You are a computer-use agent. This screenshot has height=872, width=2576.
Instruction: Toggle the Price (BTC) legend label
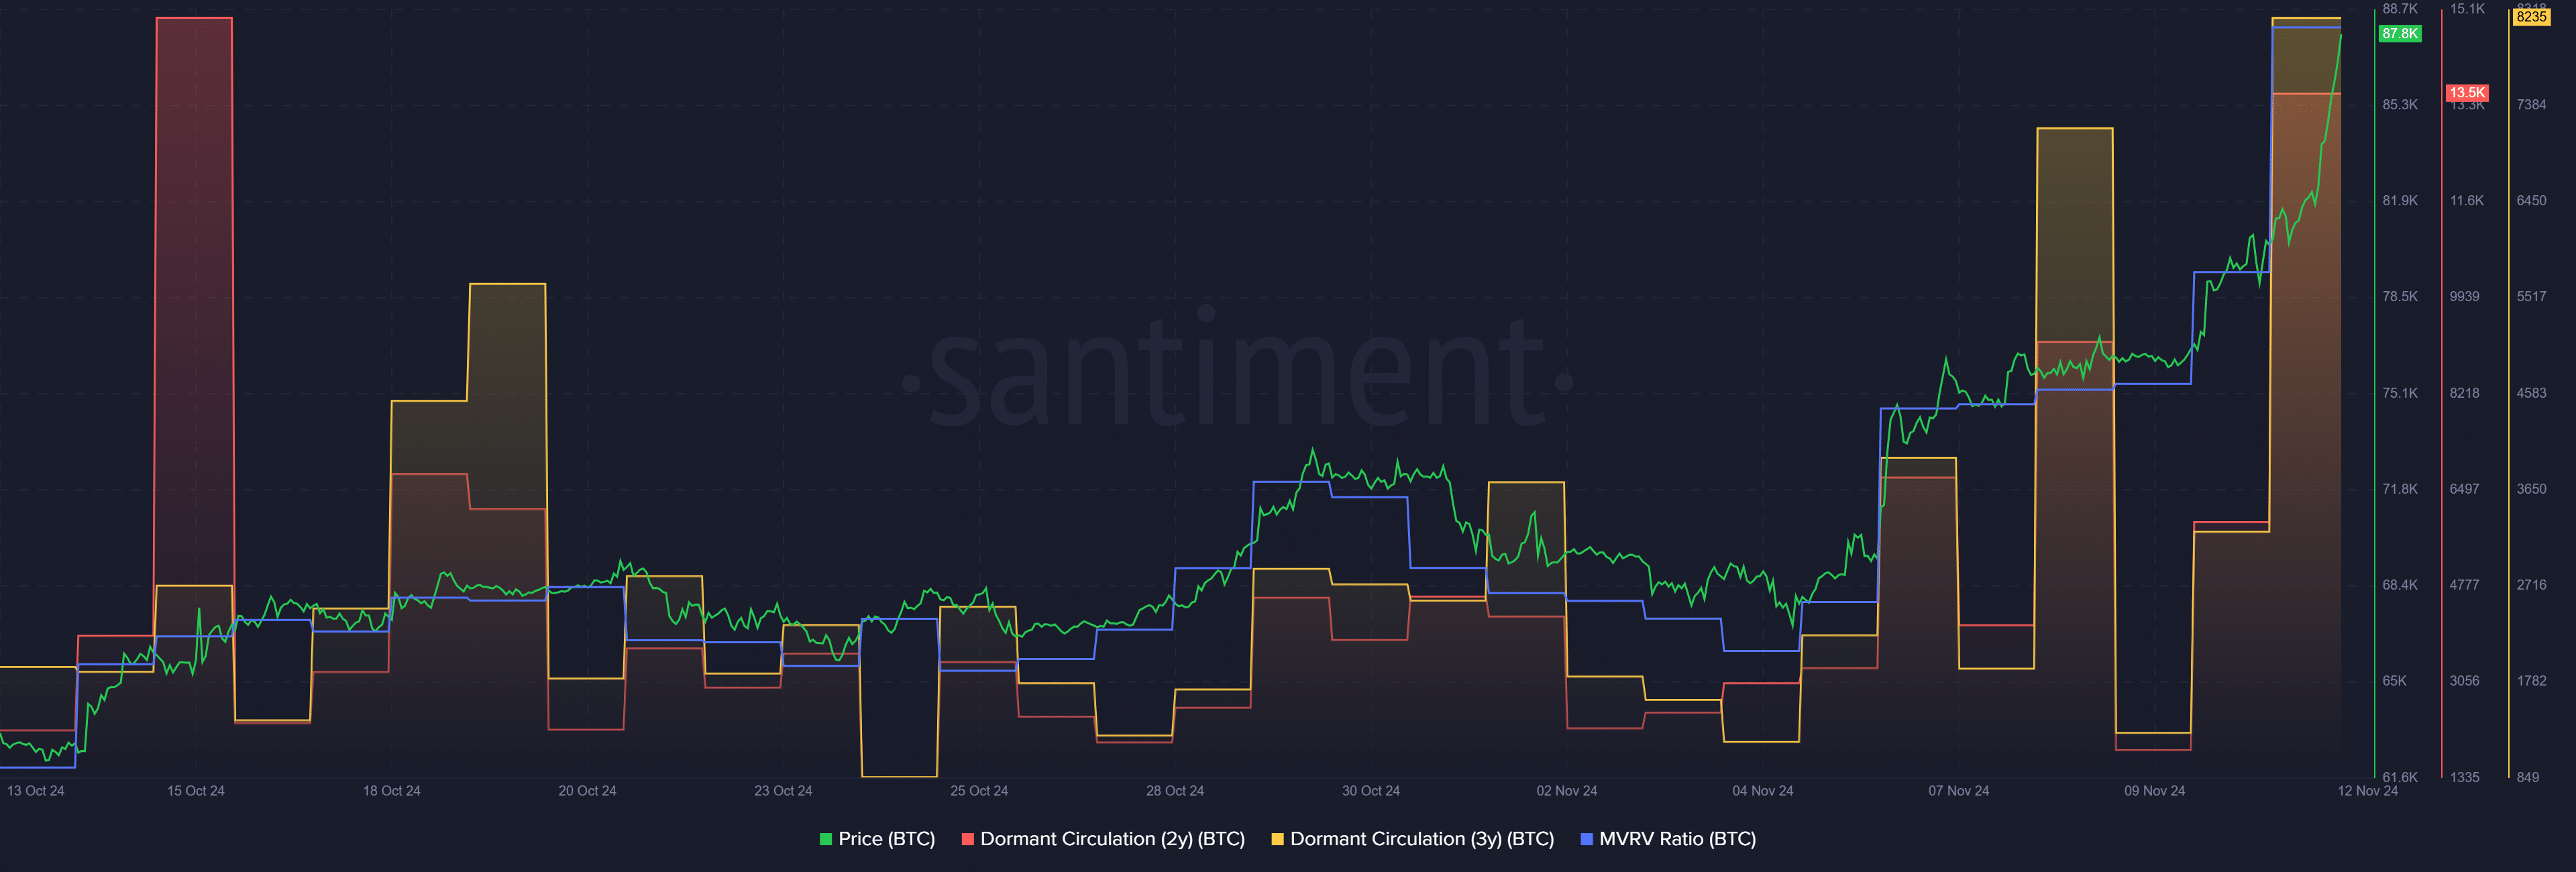[886, 840]
